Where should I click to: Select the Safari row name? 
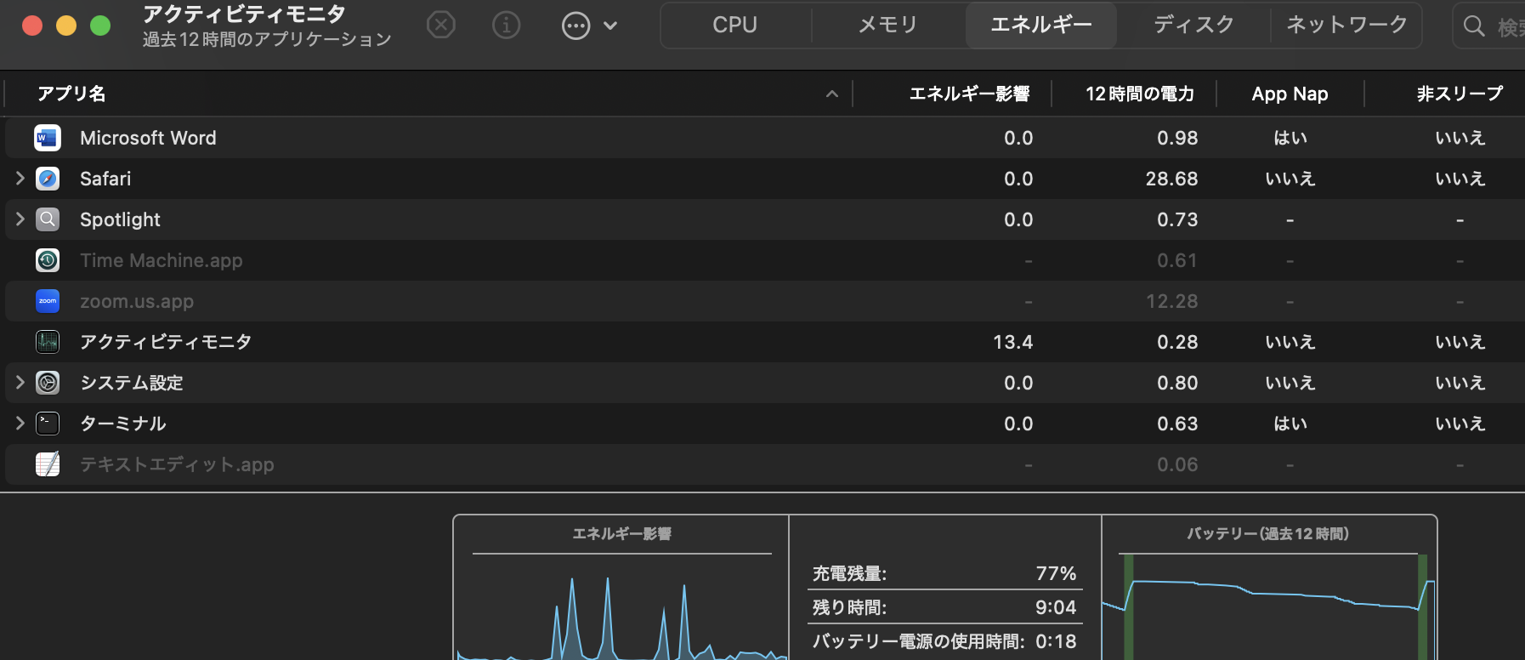[105, 179]
